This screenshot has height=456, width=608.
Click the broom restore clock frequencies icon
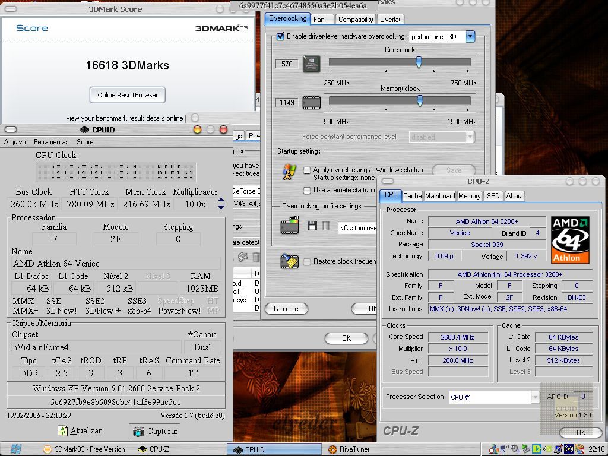pyautogui.click(x=290, y=261)
